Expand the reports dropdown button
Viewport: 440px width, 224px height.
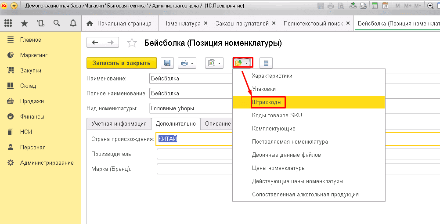pos(214,63)
